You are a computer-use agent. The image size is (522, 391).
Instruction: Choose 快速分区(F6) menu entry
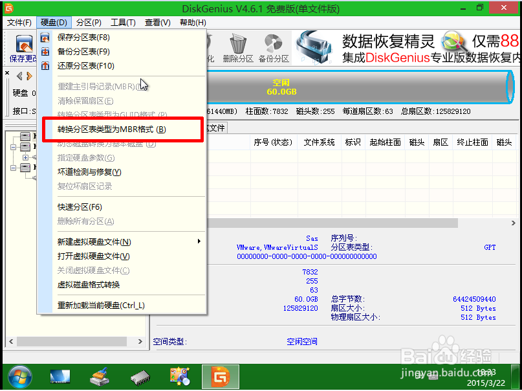[x=122, y=207]
